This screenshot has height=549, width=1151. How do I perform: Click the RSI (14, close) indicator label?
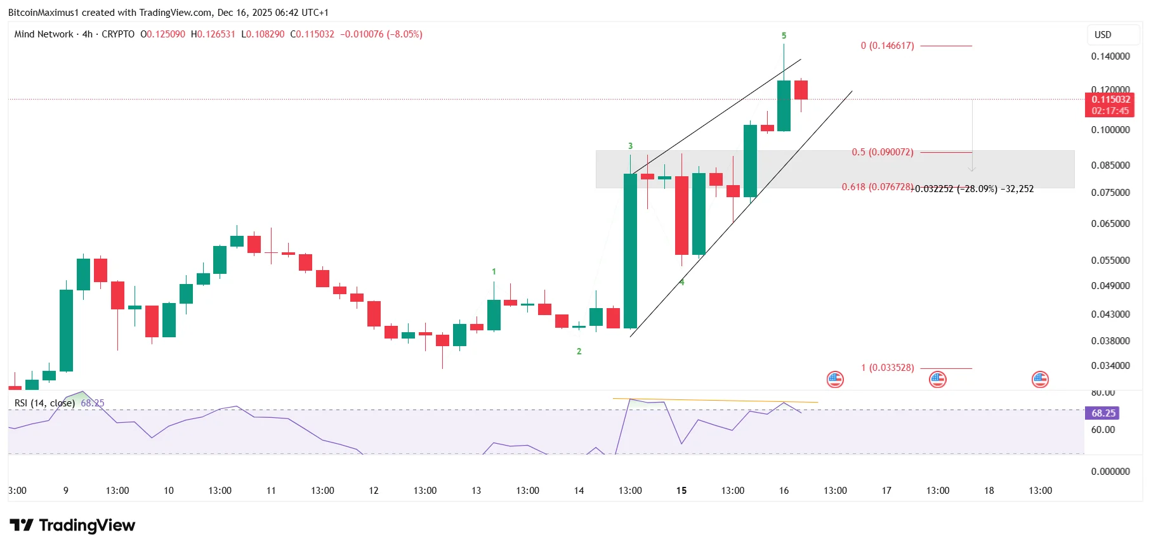[44, 403]
